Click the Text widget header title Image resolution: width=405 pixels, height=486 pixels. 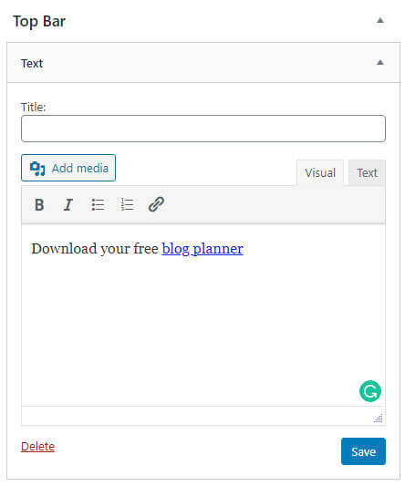[32, 64]
